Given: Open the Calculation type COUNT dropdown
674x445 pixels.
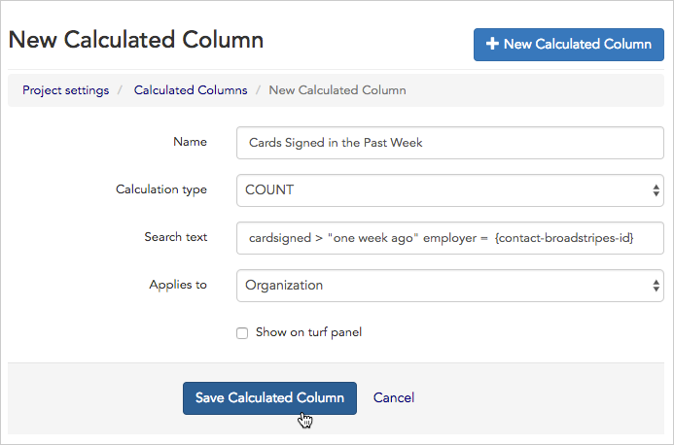Looking at the screenshot, I should pos(449,190).
